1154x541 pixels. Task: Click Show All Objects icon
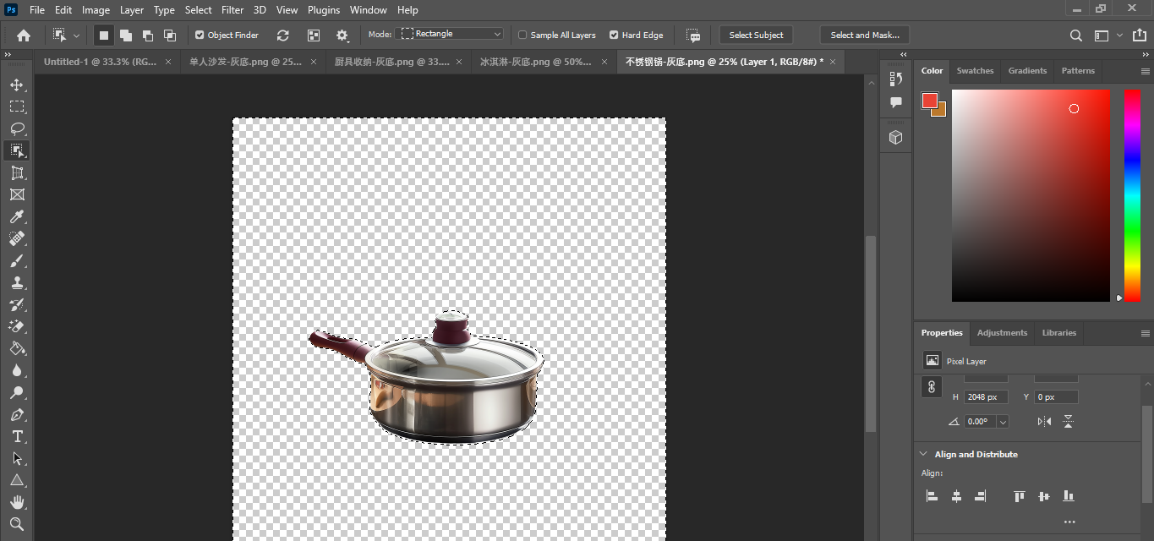coord(314,36)
